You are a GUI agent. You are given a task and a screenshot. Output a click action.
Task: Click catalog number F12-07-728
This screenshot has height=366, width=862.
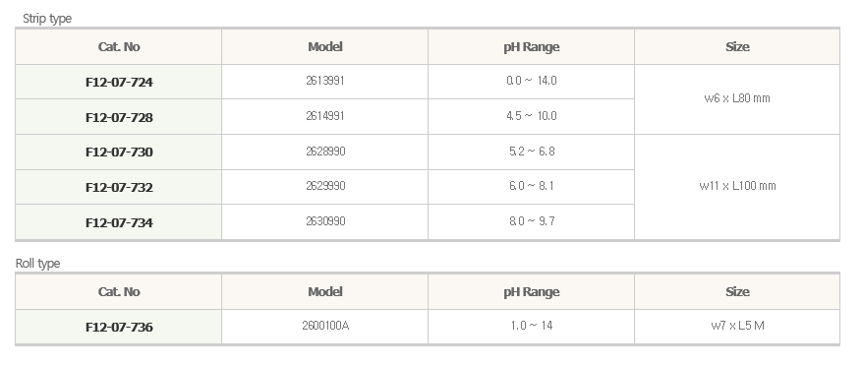(119, 117)
